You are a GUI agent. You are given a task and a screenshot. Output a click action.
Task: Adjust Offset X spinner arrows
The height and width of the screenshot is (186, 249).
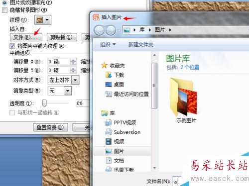(x=73, y=62)
